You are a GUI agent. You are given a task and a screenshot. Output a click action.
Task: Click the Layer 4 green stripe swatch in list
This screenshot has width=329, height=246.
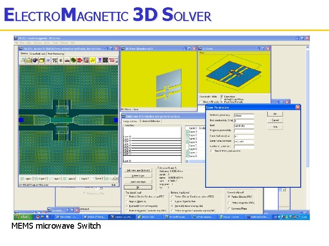click(x=187, y=142)
